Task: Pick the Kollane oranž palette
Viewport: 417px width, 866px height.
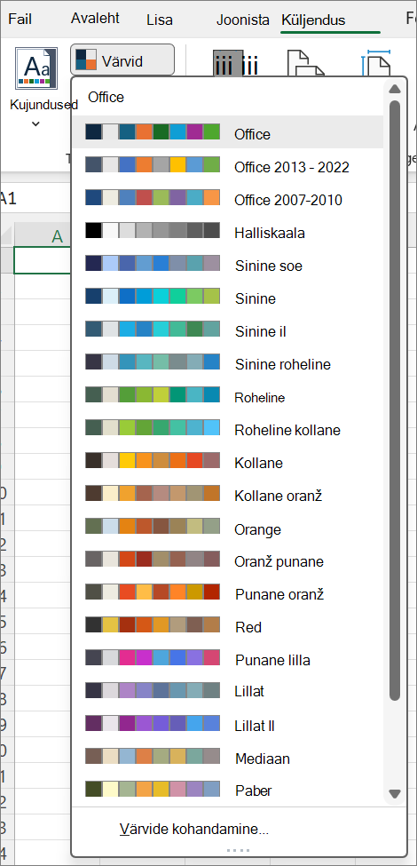Action: click(x=228, y=495)
